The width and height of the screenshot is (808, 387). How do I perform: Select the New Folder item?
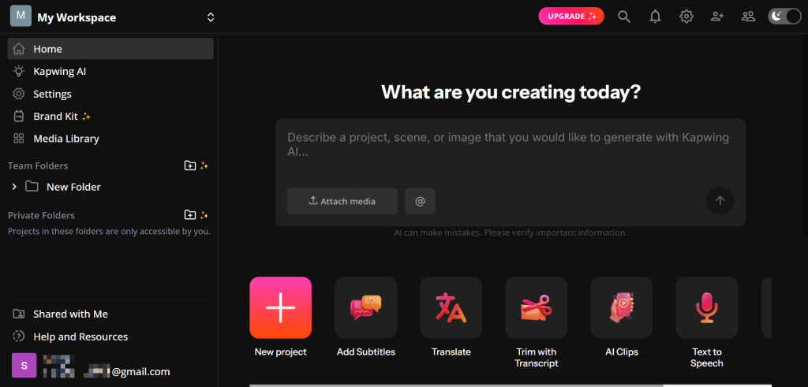point(73,187)
